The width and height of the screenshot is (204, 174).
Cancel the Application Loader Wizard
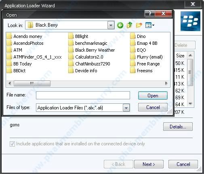183,164
